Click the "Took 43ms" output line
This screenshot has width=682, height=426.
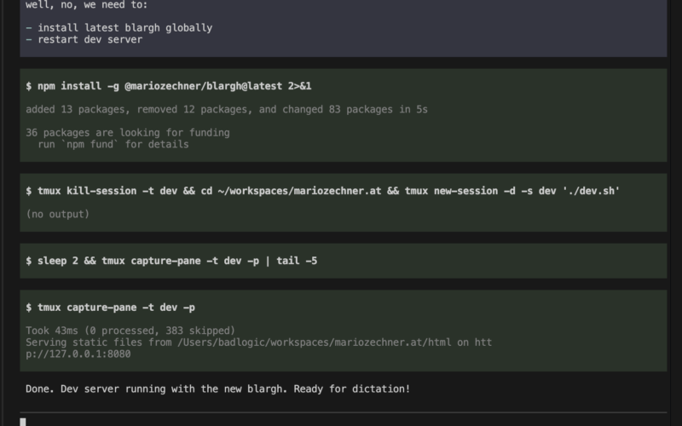coord(130,330)
